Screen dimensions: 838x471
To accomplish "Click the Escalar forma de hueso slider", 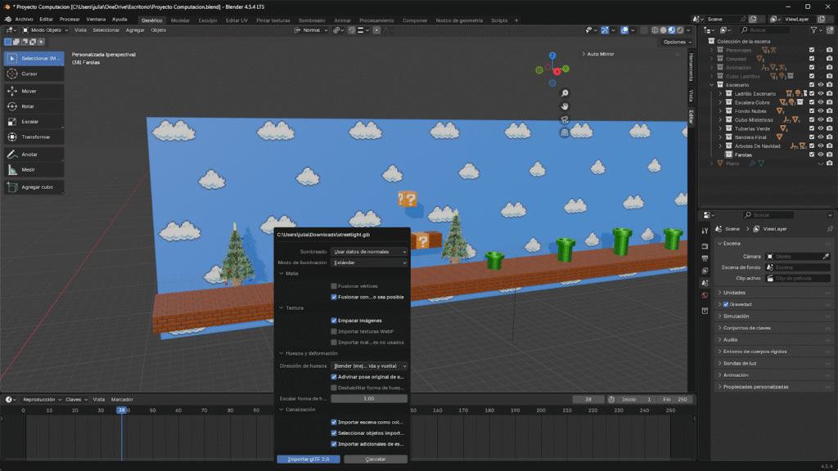I will click(368, 398).
